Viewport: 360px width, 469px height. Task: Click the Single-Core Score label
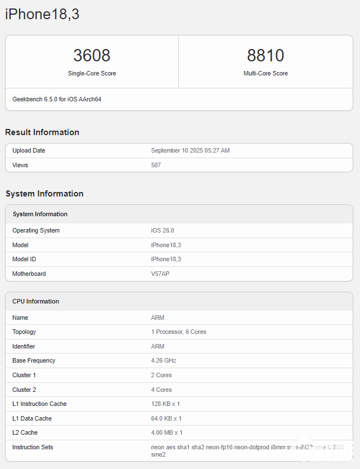pyautogui.click(x=92, y=73)
